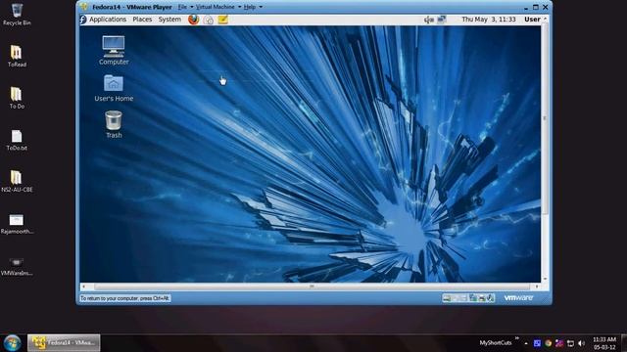Click the sync arrows tray icon

click(570, 343)
